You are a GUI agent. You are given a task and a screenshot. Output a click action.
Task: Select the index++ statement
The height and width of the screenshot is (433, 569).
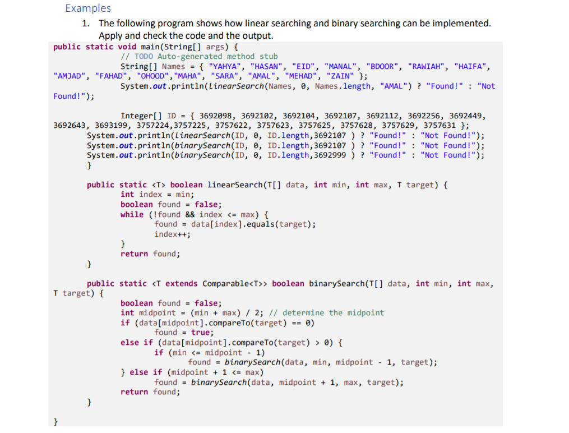point(173,234)
